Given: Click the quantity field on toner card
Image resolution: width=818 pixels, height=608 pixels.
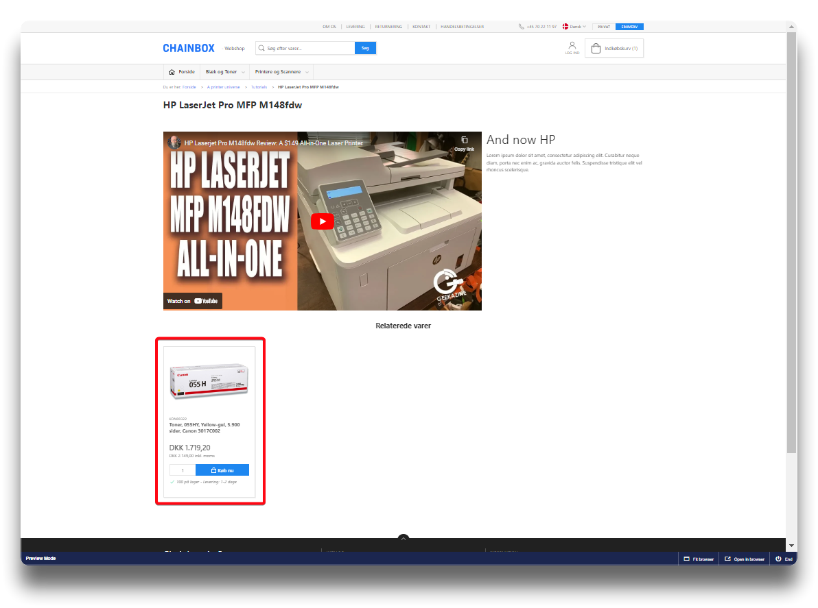Looking at the screenshot, I should [183, 470].
